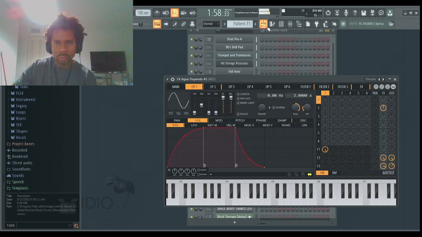Open the chat bubble icon
This screenshot has height=237, width=422.
pos(381,13)
